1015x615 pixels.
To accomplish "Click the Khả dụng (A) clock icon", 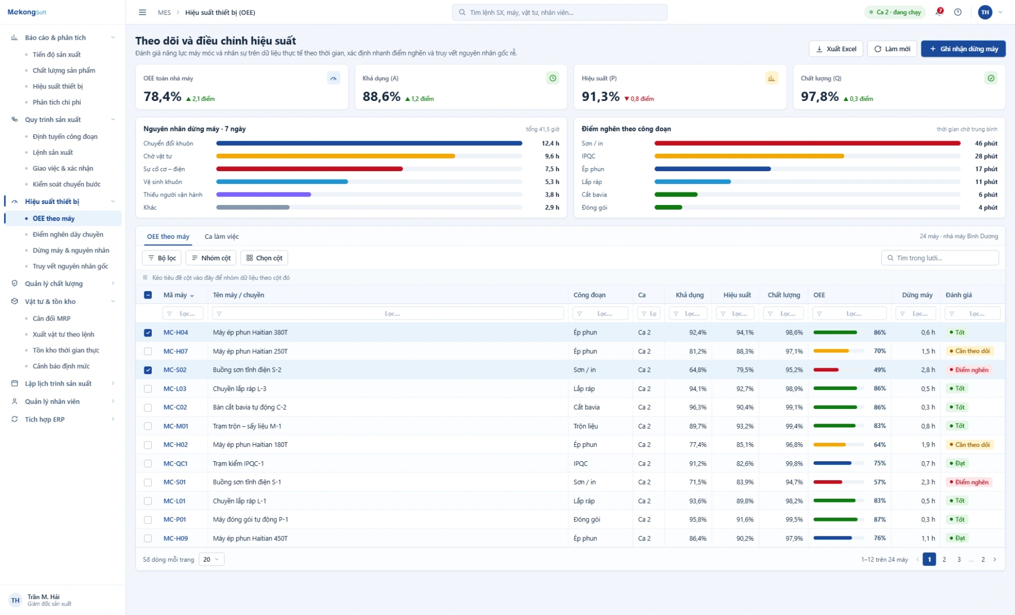I will click(x=552, y=78).
